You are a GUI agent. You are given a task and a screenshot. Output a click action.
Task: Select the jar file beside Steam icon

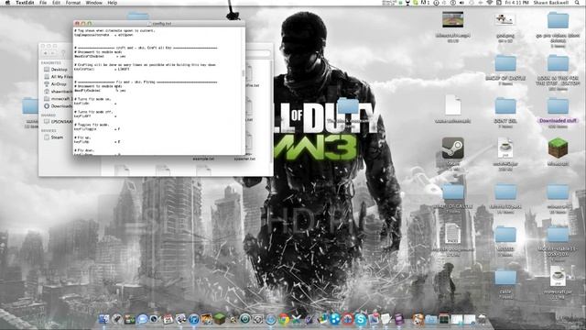click(x=505, y=148)
